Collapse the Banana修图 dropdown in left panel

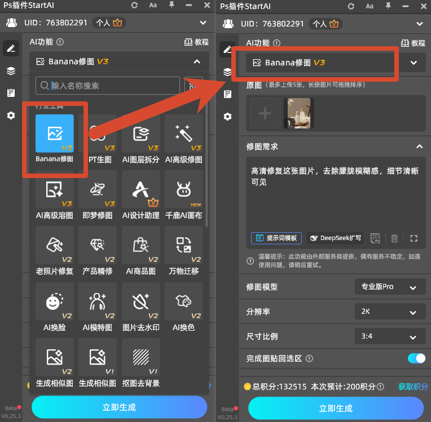(197, 61)
